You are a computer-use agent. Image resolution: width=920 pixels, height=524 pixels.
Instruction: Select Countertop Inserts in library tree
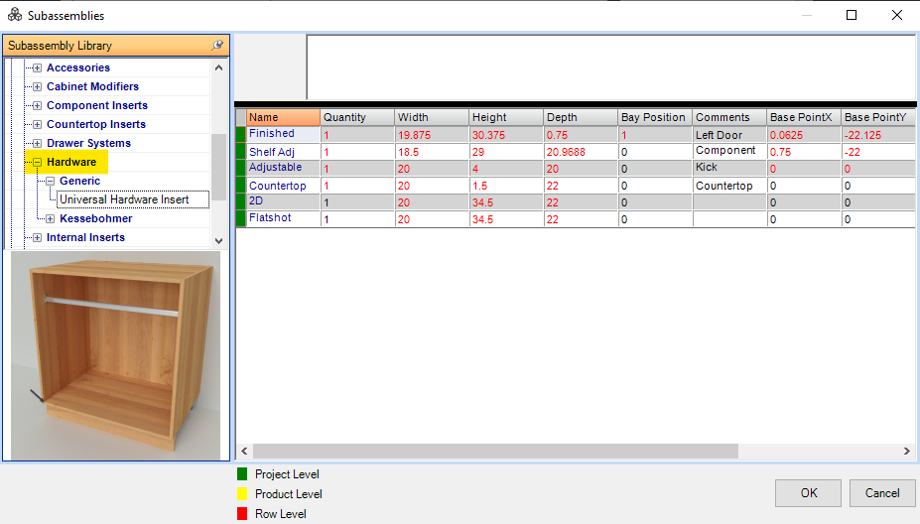click(96, 125)
